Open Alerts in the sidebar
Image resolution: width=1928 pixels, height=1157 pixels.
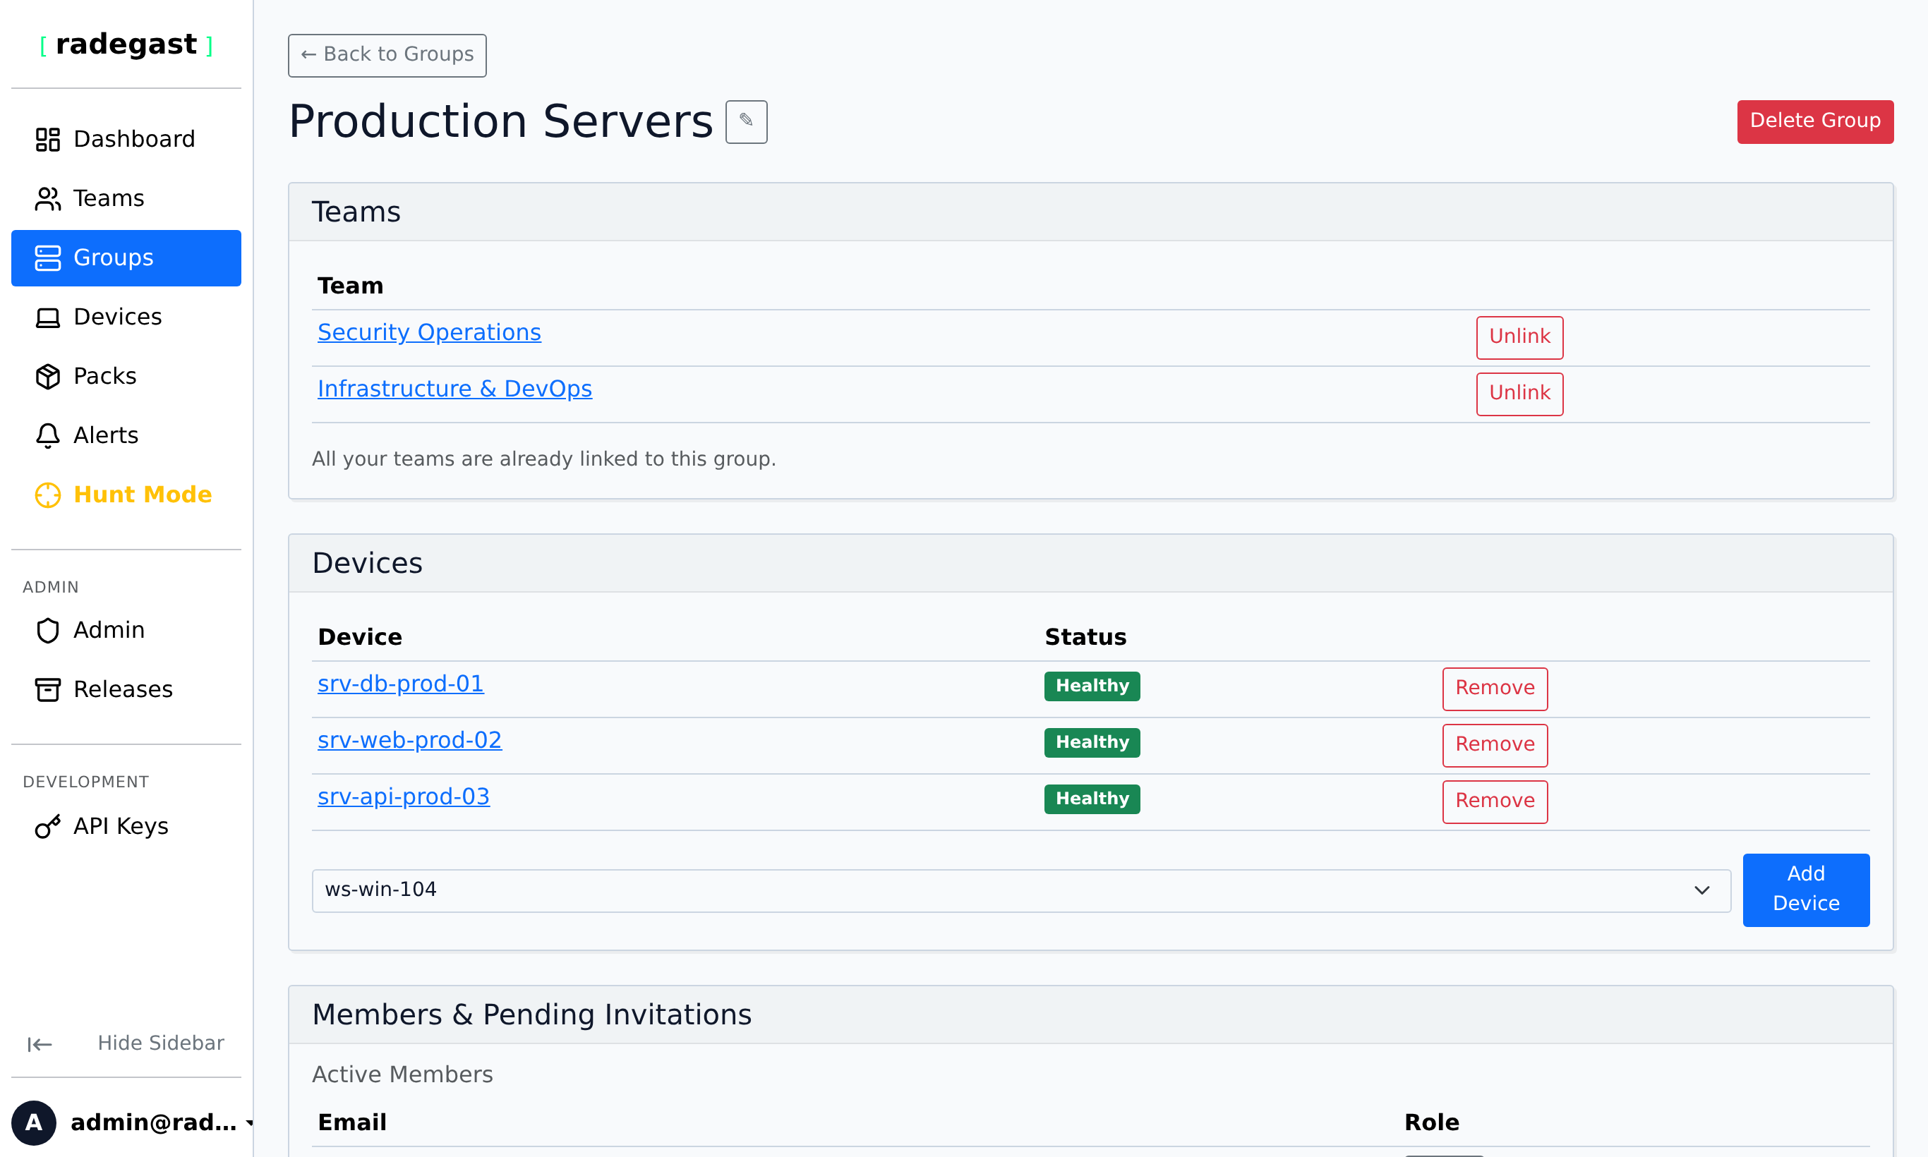click(x=126, y=436)
